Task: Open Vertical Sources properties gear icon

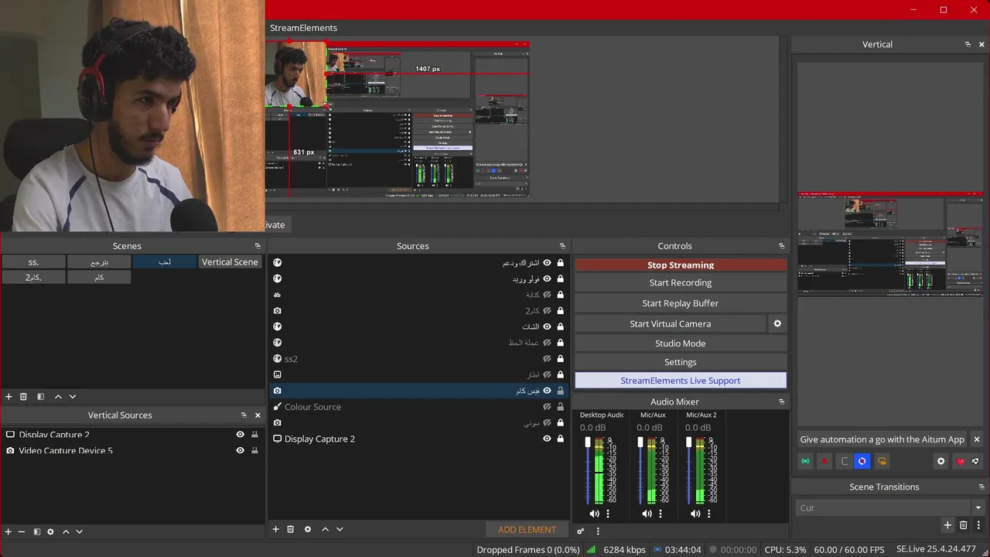Action: tap(51, 531)
